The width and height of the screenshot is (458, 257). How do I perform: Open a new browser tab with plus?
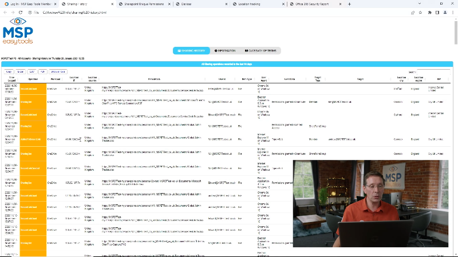(350, 3)
